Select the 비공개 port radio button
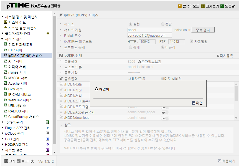 [x=163, y=47]
